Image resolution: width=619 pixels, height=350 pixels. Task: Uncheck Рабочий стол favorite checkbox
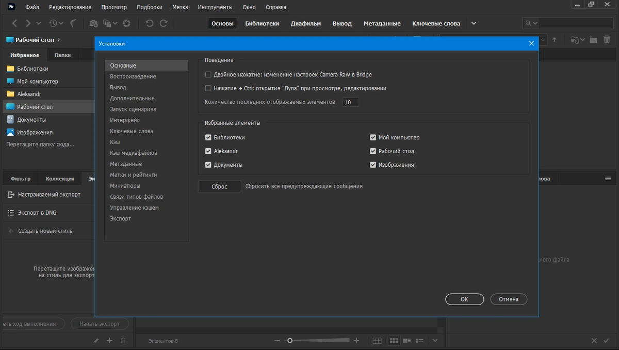[373, 151]
